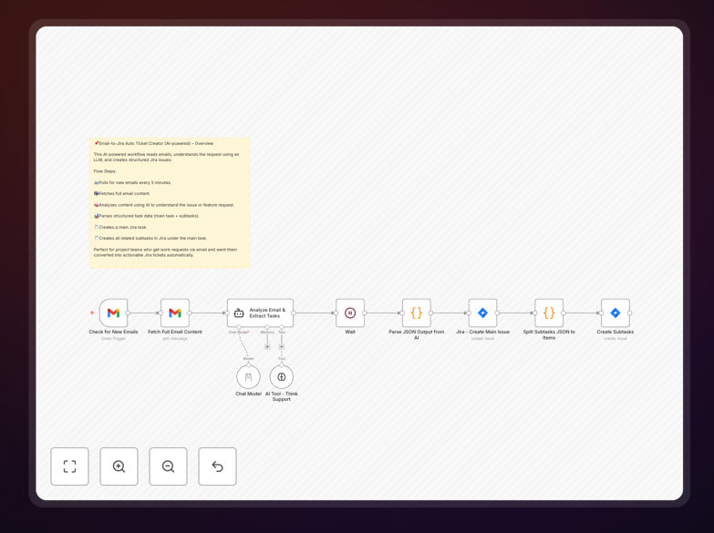Image resolution: width=714 pixels, height=533 pixels.
Task: Click the "Check for New Emails" label
Action: (x=113, y=332)
